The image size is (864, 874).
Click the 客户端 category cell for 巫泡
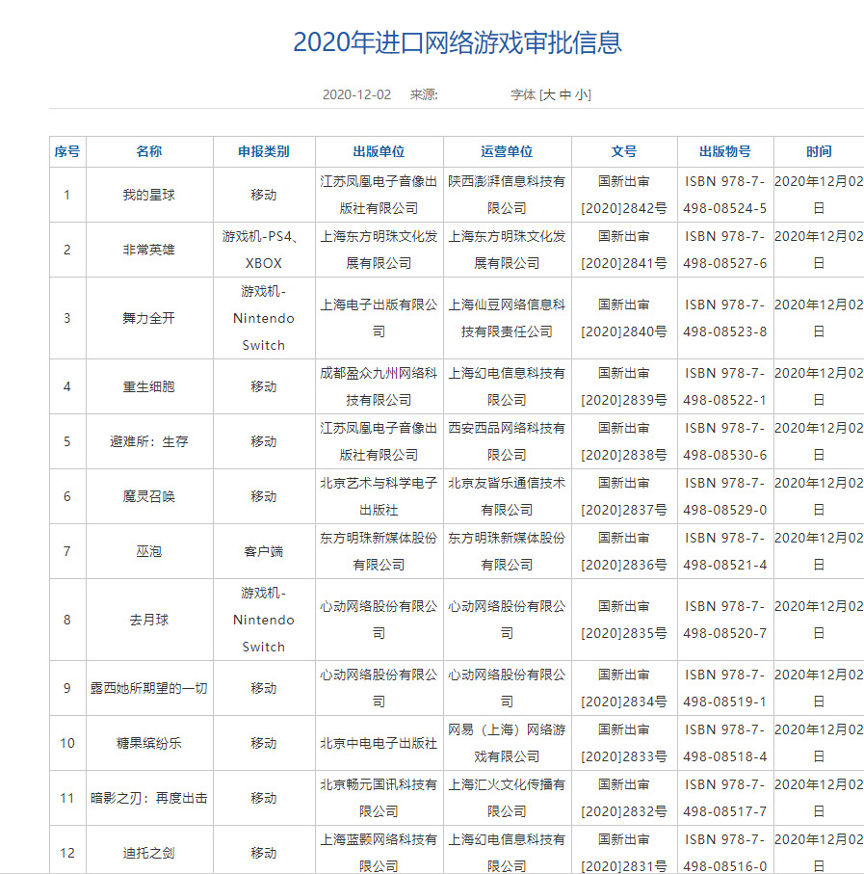point(264,552)
